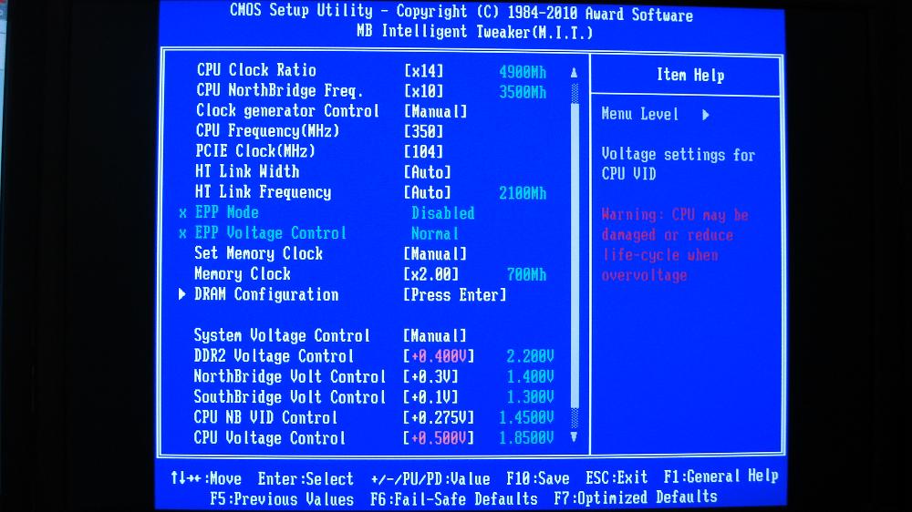The width and height of the screenshot is (912, 512).
Task: Open Set Memory Clock [Manual] value
Action: click(x=435, y=254)
